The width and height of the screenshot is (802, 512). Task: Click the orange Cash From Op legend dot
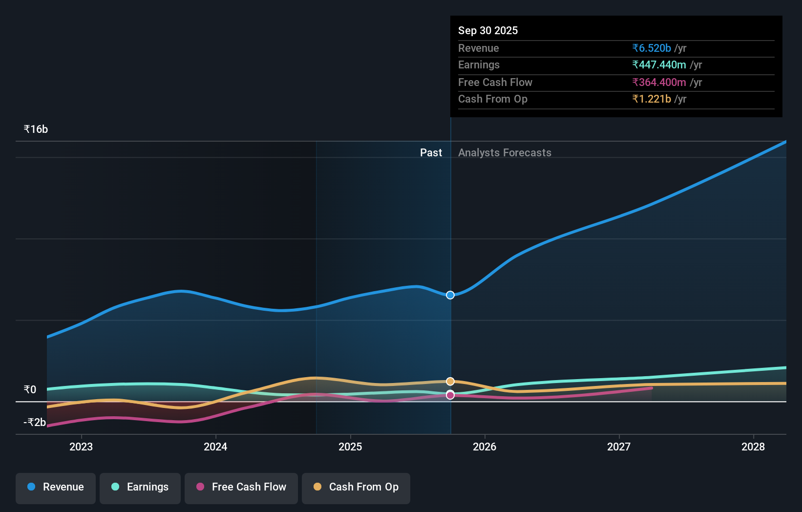tap(317, 487)
